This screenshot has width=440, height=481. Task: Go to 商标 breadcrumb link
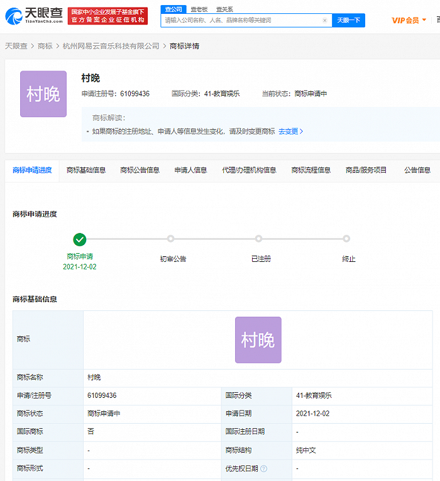point(45,46)
